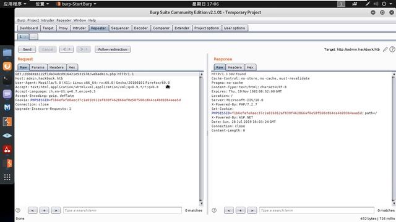Open the Repeater menu
The width and height of the screenshot is (396, 222).
tap(64, 20)
